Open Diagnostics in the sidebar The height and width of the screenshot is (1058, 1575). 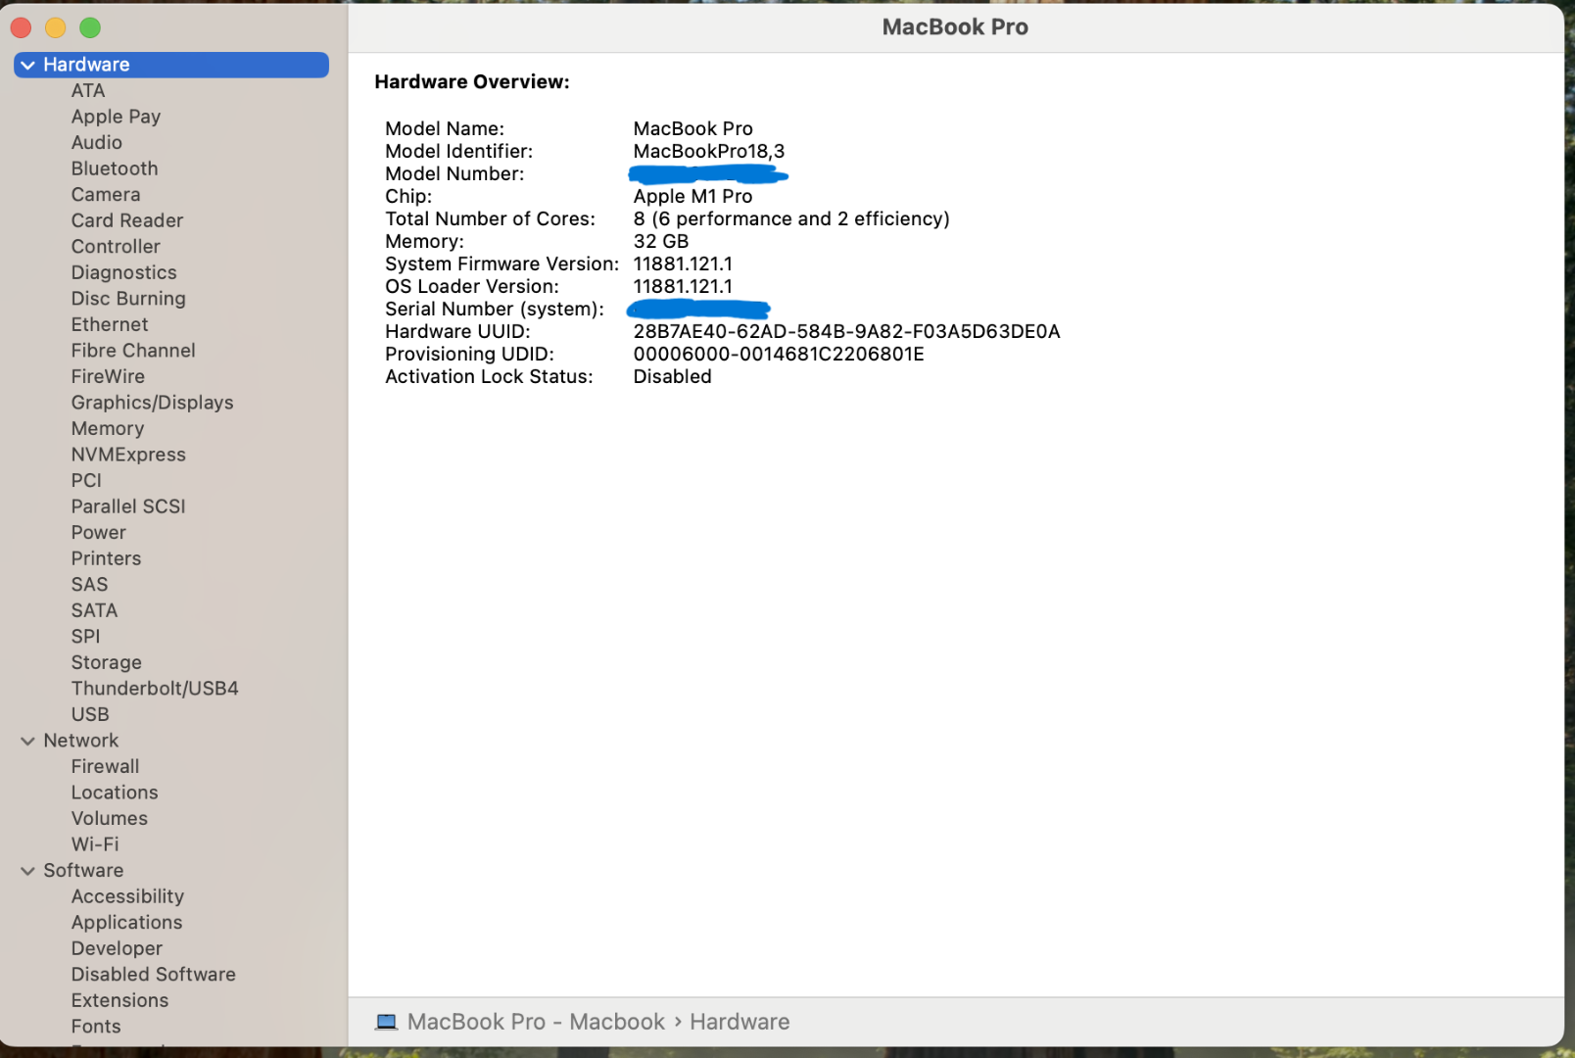pos(124,272)
